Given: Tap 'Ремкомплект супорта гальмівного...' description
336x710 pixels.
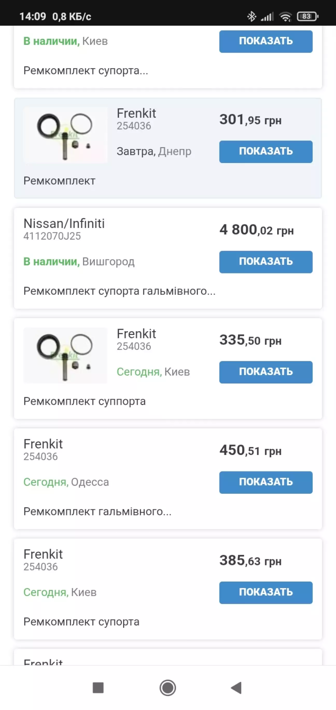Looking at the screenshot, I should point(119,291).
